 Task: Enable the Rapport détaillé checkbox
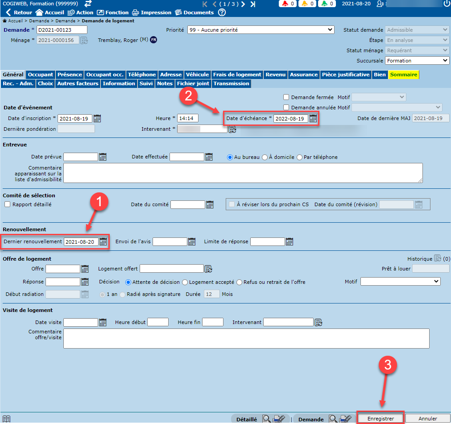click(x=7, y=204)
